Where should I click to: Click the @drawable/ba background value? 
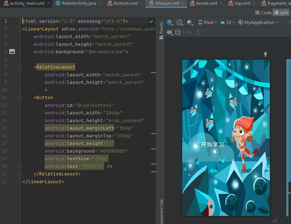coord(106,52)
